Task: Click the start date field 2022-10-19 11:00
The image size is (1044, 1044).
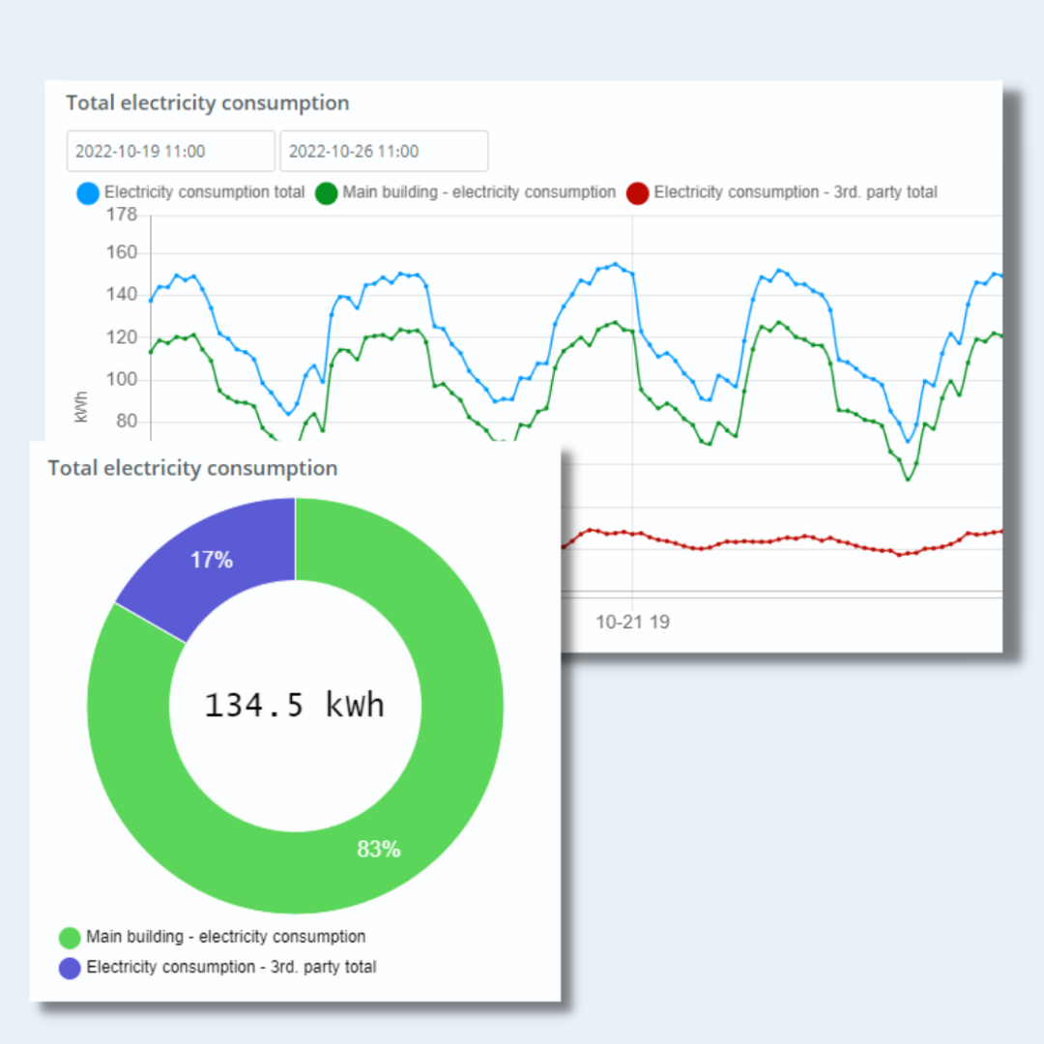Action: pyautogui.click(x=170, y=152)
